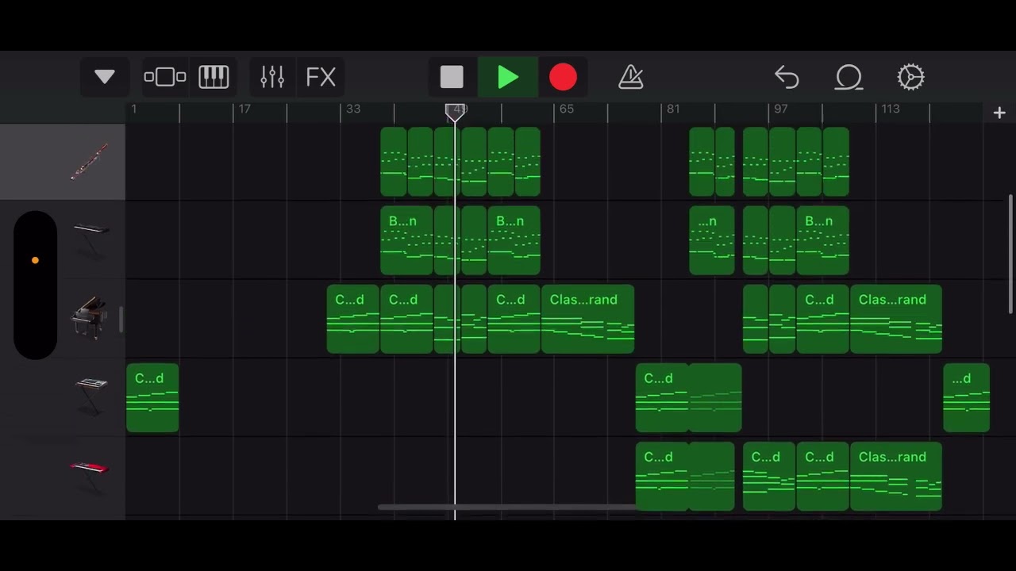Viewport: 1016px width, 571px height.
Task: Select synth region starting at bar 1
Action: click(x=152, y=398)
